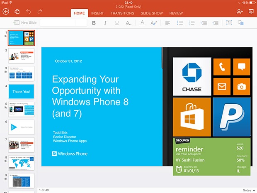Screen dimensions: 257x193
Task: Toggle italic formatting
Action: 105,23
